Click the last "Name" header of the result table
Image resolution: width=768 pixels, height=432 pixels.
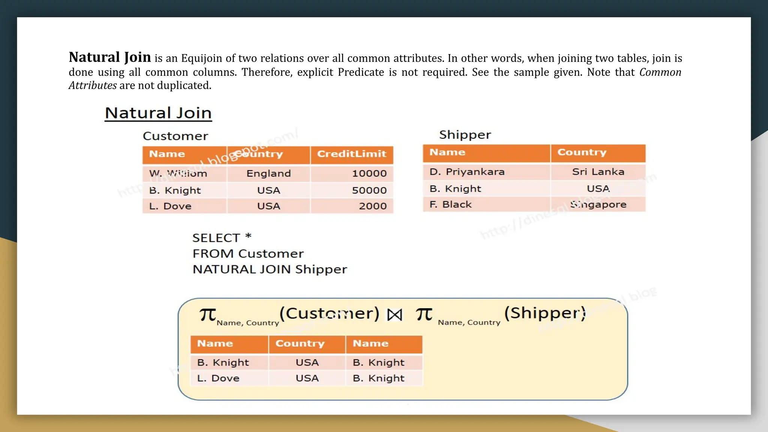[384, 344]
